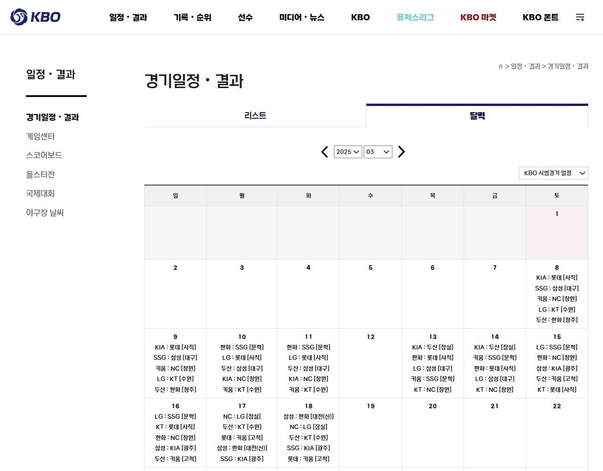Click March 8 KIA : 롯데 [사직] game
The width and height of the screenshot is (603, 471).
pos(557,278)
